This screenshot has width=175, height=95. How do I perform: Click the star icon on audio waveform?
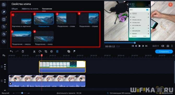10,84
